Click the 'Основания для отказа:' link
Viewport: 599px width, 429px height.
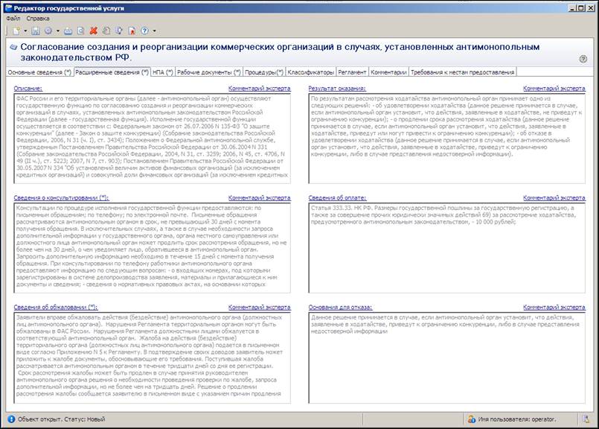pos(340,307)
